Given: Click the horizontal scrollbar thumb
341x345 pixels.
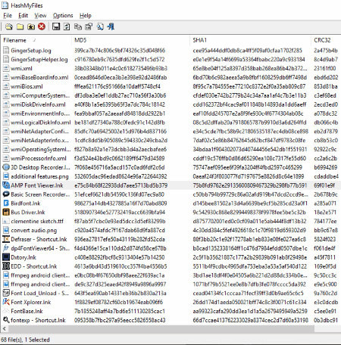Looking at the screenshot, I should pos(161,328).
